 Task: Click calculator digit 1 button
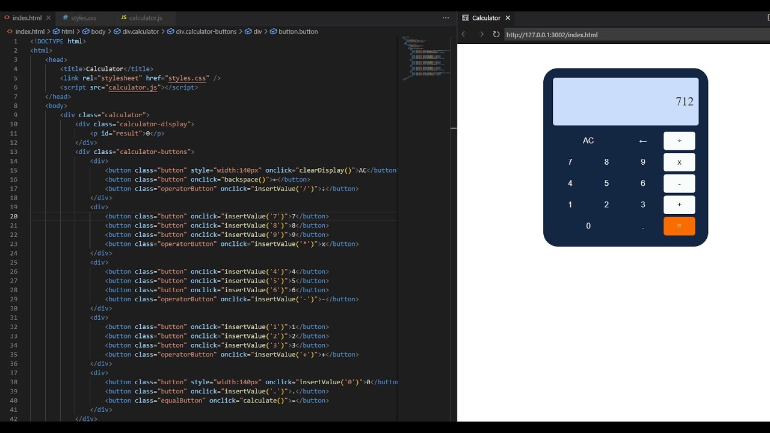click(x=570, y=204)
